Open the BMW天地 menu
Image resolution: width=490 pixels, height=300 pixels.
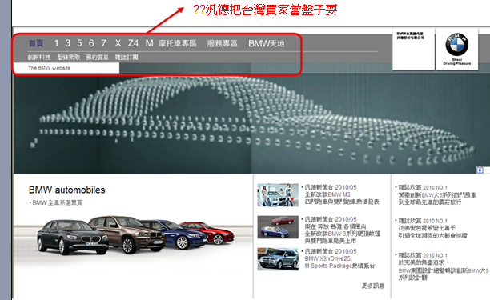[x=267, y=43]
